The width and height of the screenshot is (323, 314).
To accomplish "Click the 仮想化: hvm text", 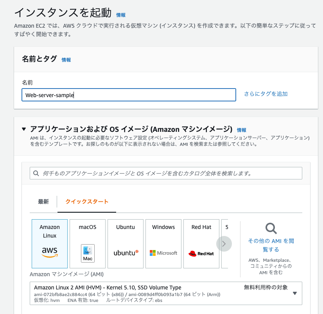I will click(47, 300).
